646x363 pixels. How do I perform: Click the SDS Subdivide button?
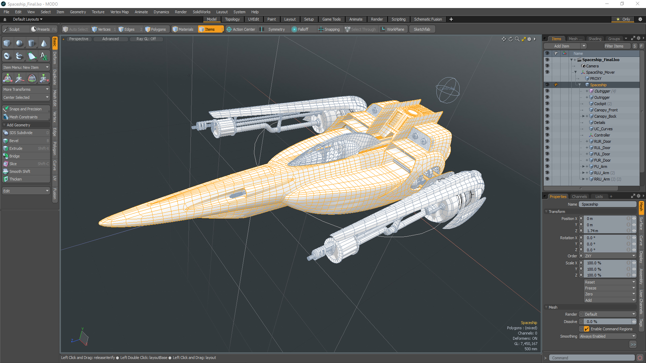(21, 133)
